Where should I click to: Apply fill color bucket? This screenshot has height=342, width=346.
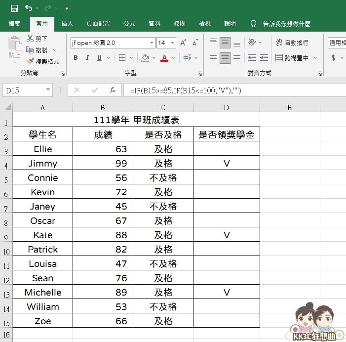[x=145, y=58]
